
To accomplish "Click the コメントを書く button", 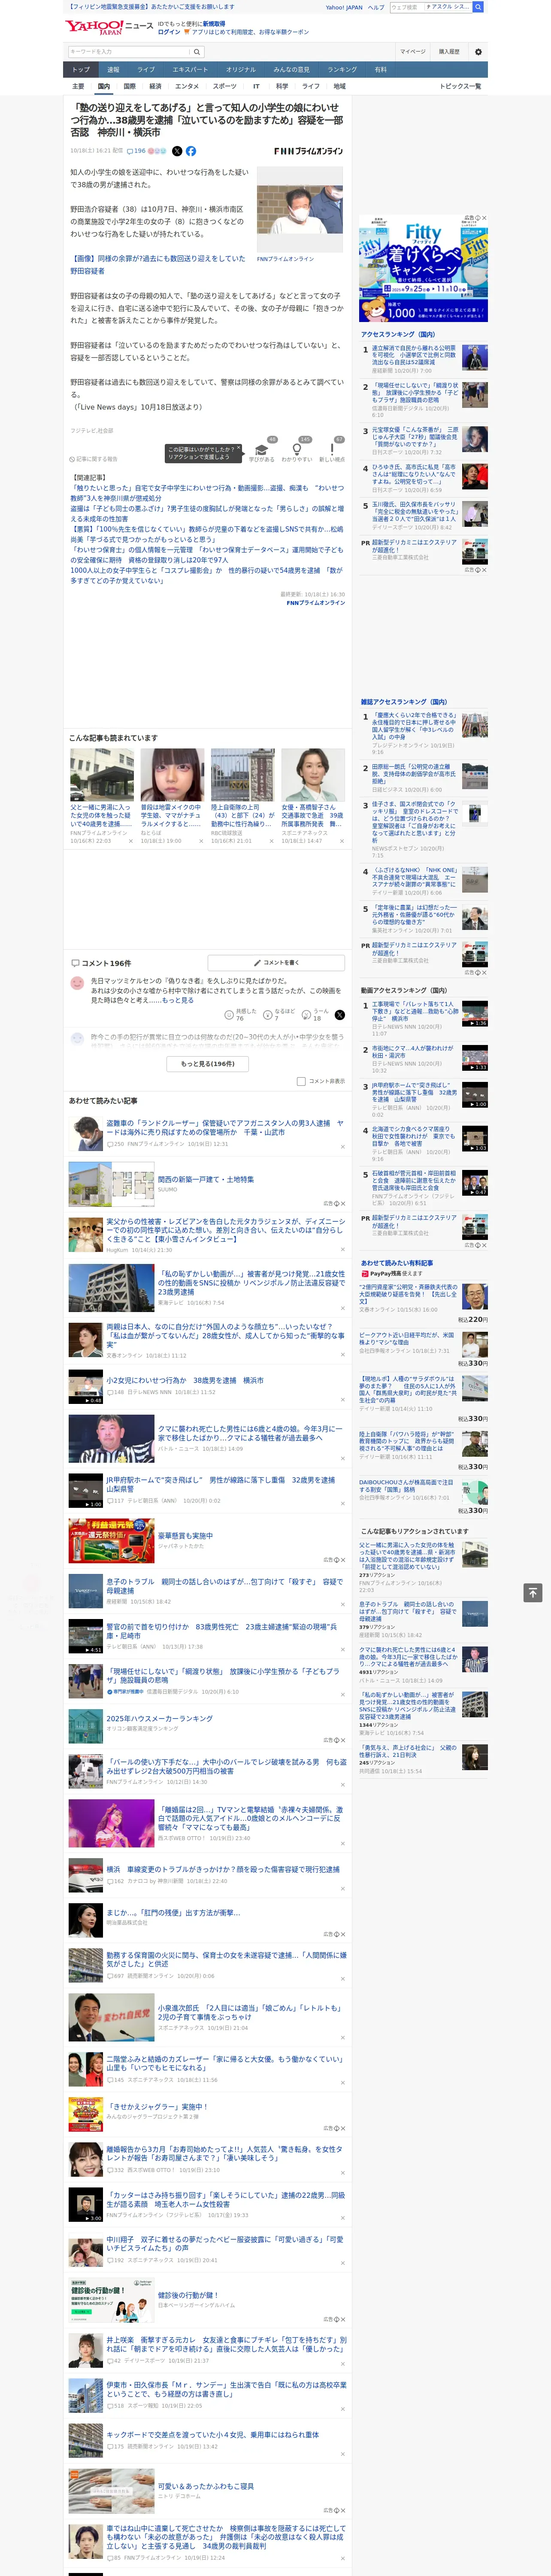I will pyautogui.click(x=276, y=962).
